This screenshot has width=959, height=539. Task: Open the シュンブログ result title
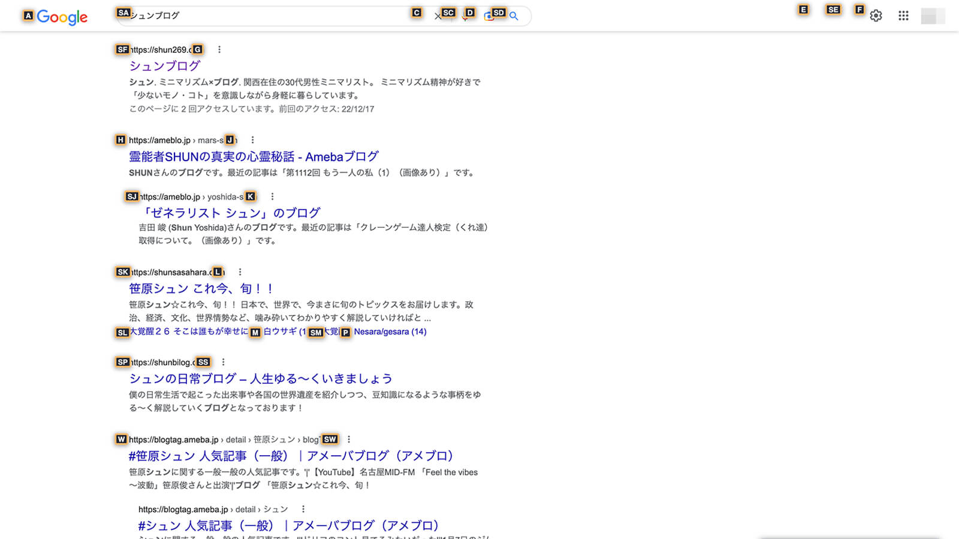(165, 66)
